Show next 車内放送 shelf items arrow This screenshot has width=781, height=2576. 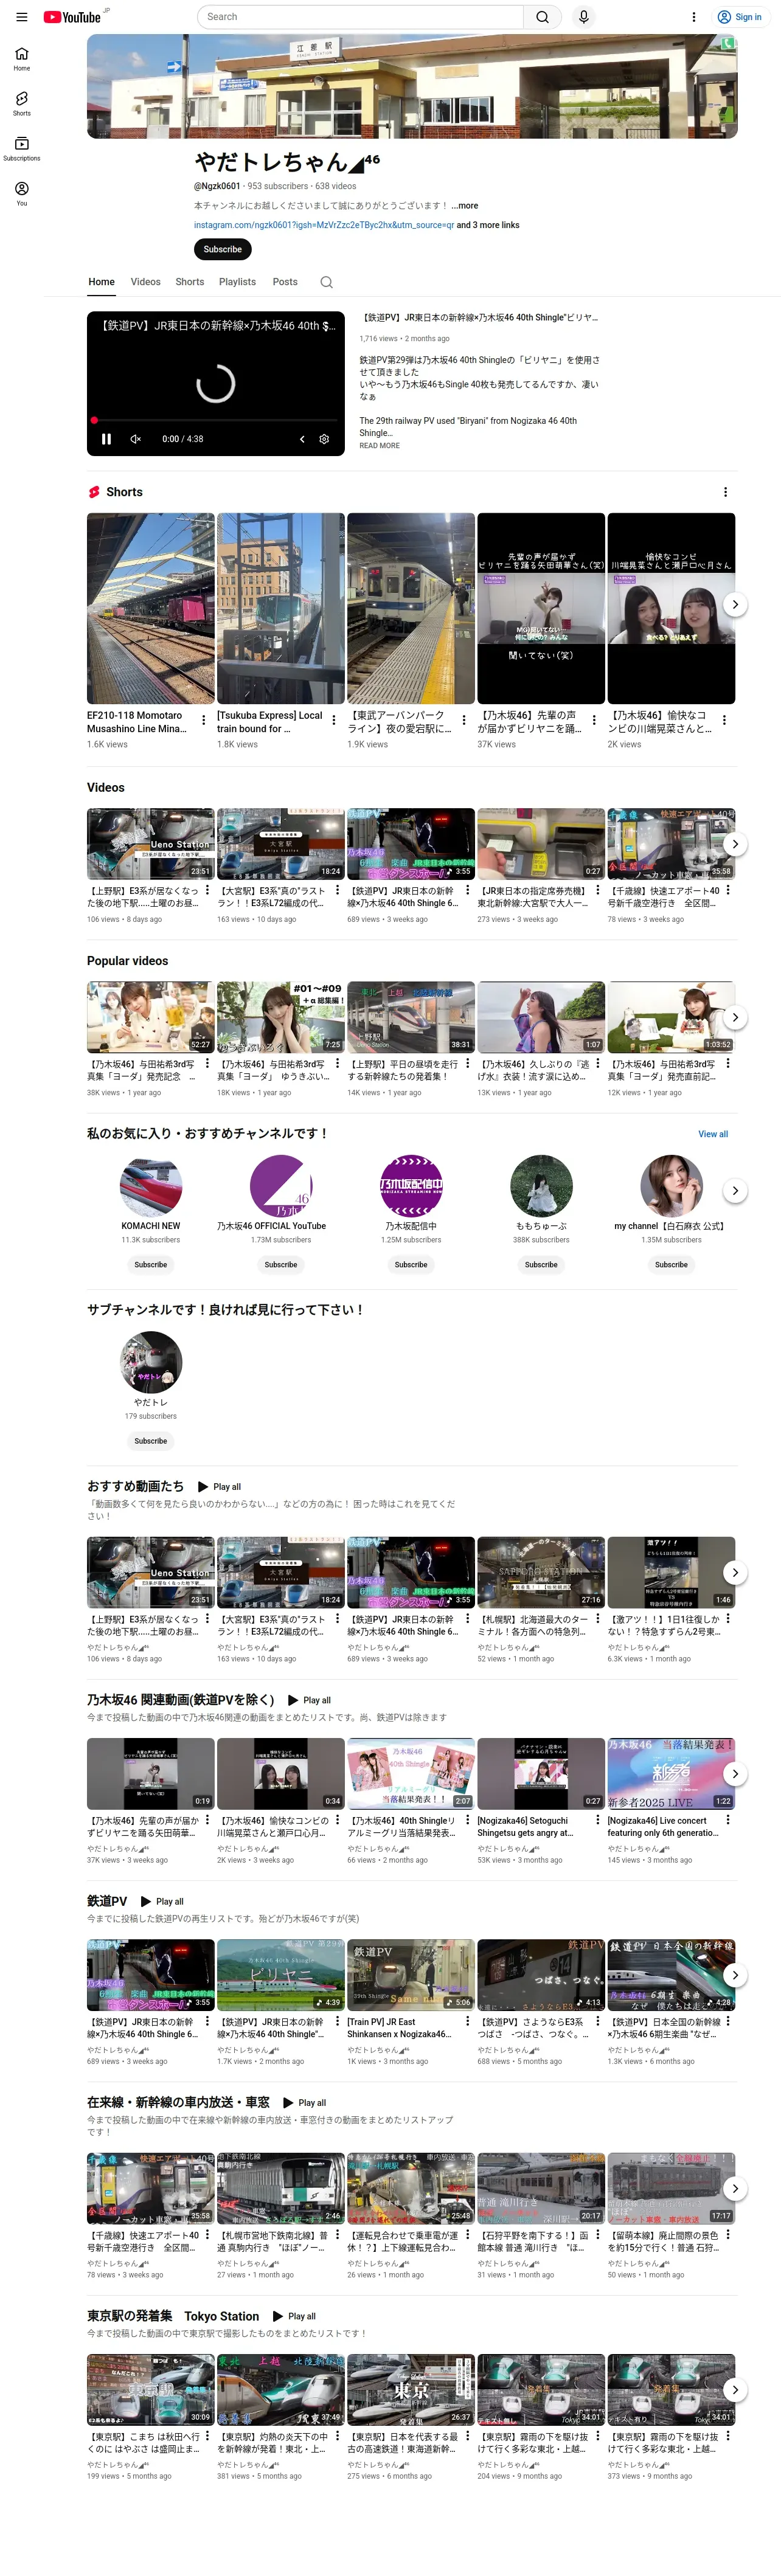tap(735, 2188)
